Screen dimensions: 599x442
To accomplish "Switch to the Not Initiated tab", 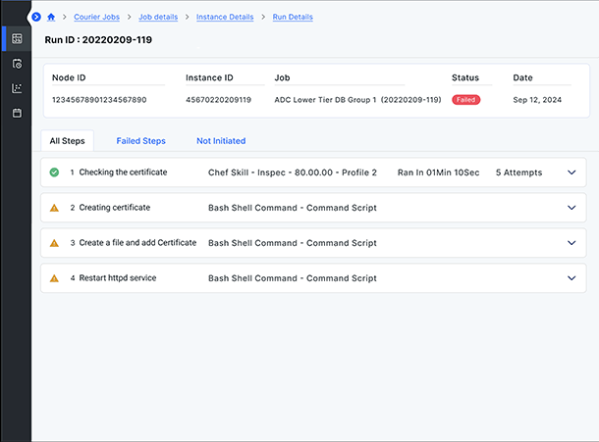I will tap(221, 141).
